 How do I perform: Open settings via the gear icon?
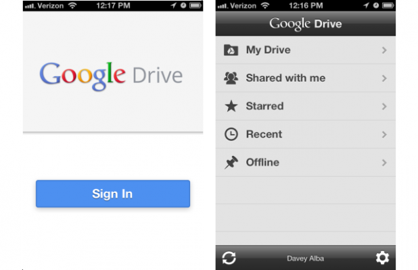[x=382, y=258]
